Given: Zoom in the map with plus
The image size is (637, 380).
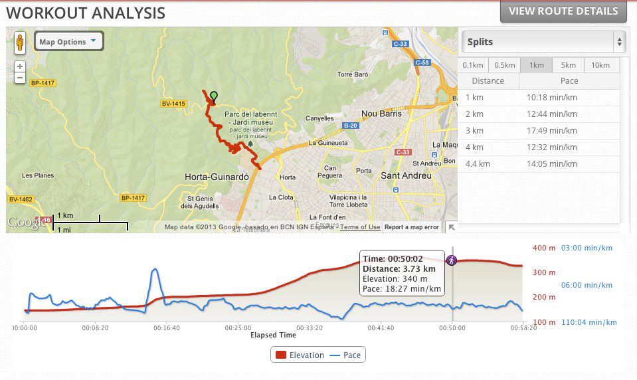Looking at the screenshot, I should pos(20,66).
